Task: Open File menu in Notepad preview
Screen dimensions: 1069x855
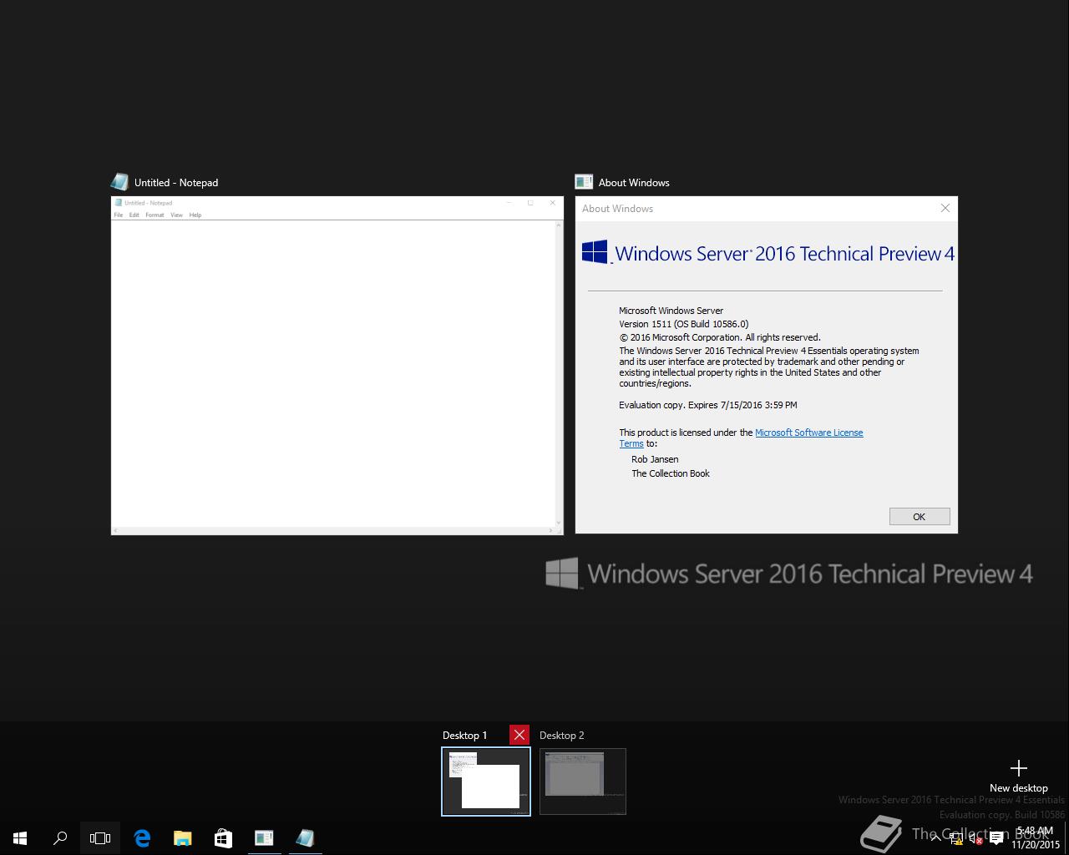Action: [119, 215]
